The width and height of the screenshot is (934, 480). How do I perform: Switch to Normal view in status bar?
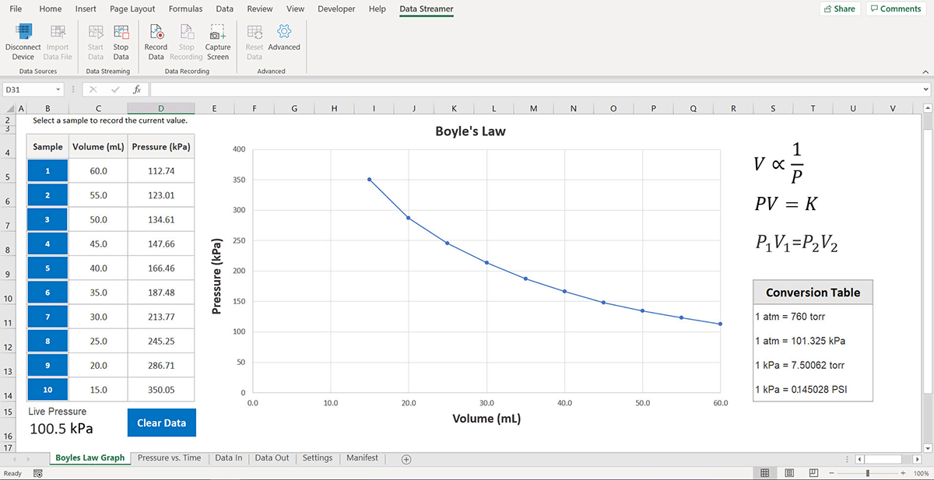click(765, 473)
